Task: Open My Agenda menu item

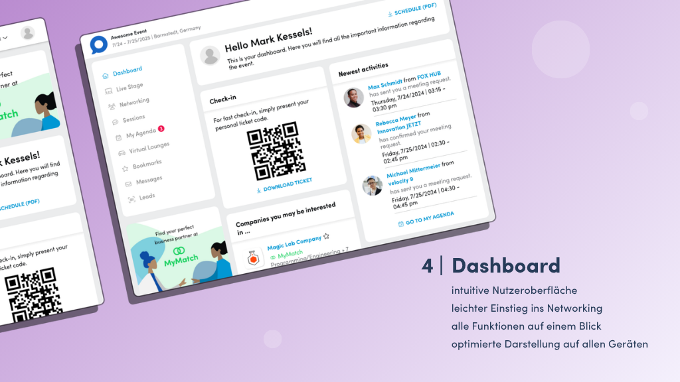Action: (x=140, y=133)
